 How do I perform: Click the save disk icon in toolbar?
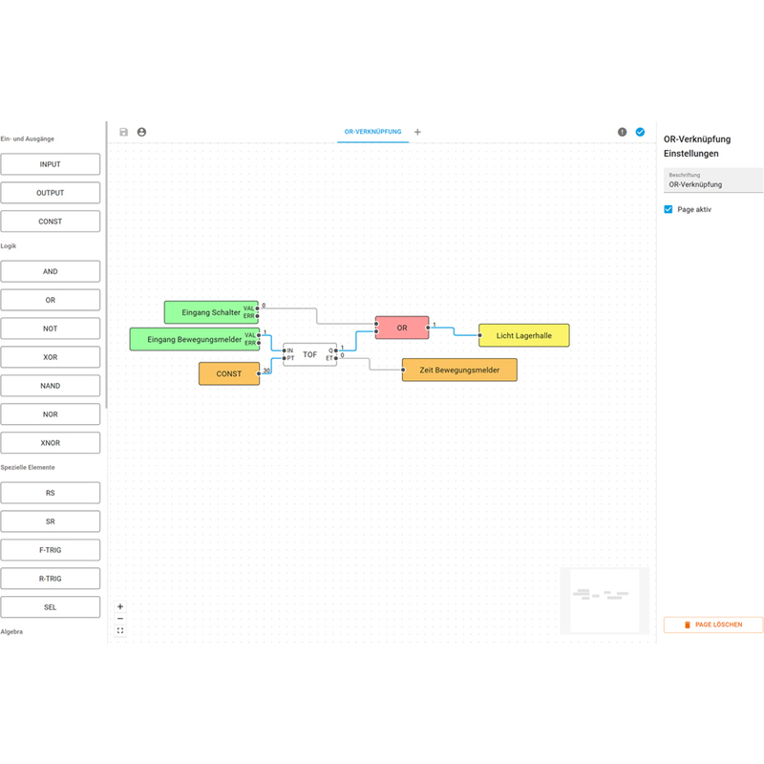pos(124,132)
